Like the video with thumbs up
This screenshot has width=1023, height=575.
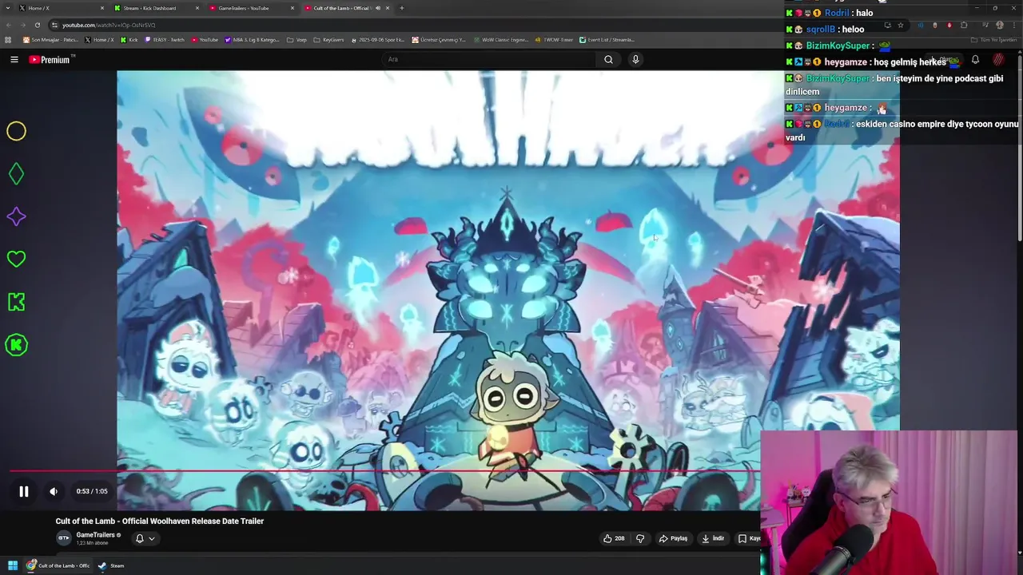click(x=614, y=538)
